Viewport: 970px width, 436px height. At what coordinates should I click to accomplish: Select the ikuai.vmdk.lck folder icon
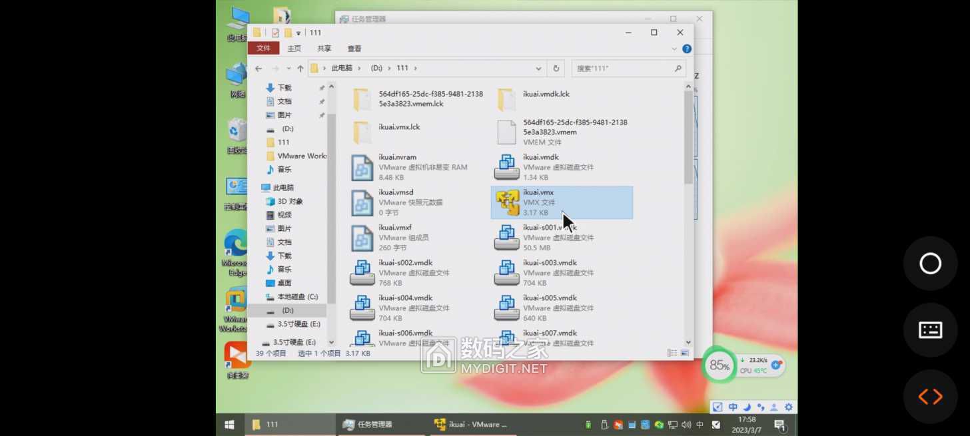(506, 100)
